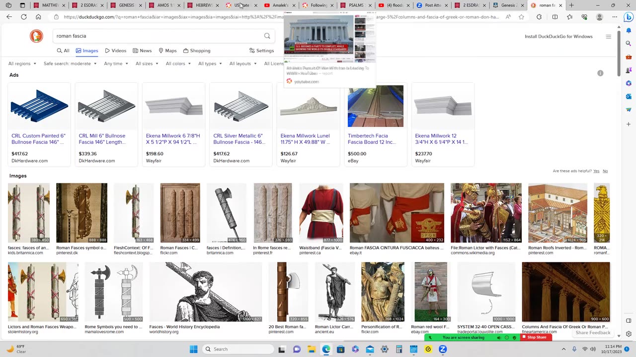
Task: Expand the All sizes filter
Action: click(147, 63)
